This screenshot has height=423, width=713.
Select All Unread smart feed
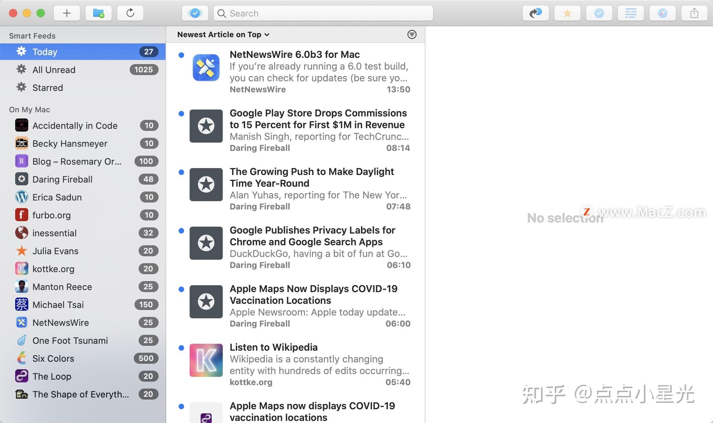(83, 70)
